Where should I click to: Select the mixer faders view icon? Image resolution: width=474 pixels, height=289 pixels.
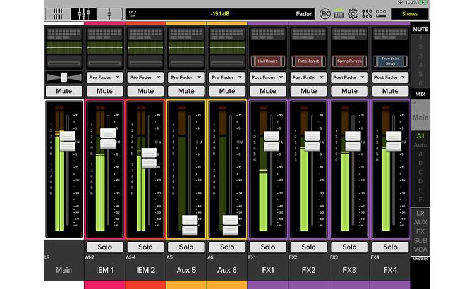point(83,14)
